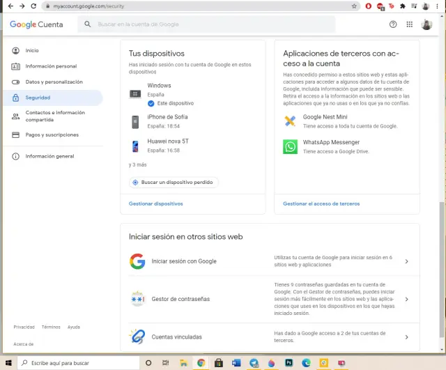Click the Google account search field
This screenshot has width=446, height=370.
[x=209, y=24]
